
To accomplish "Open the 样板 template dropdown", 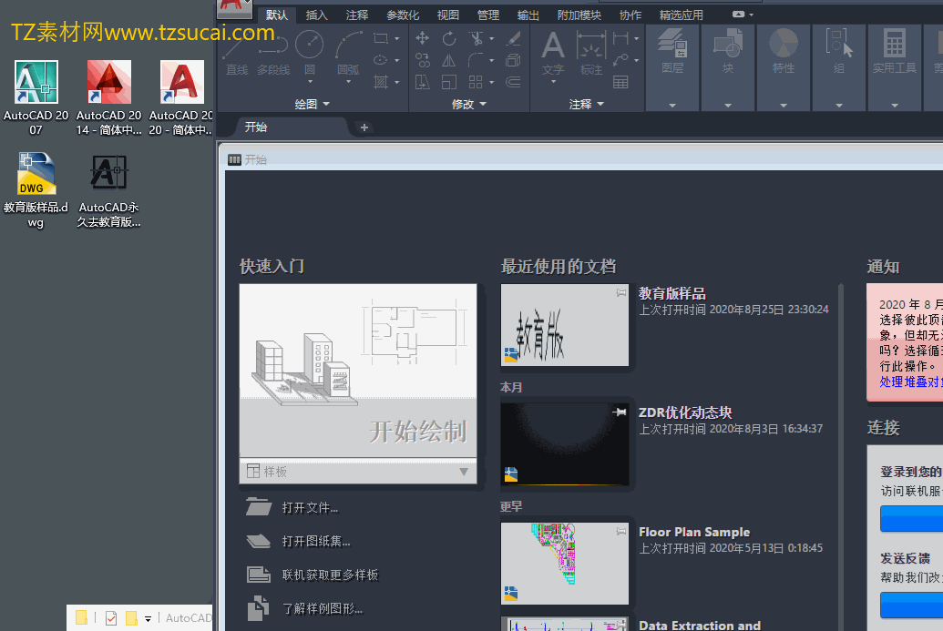I will click(x=358, y=472).
